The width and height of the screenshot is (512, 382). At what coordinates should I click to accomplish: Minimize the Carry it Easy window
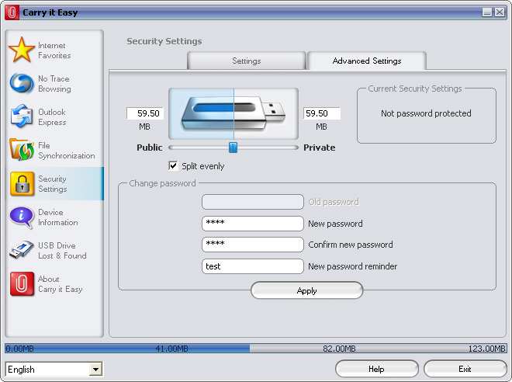(x=487, y=12)
